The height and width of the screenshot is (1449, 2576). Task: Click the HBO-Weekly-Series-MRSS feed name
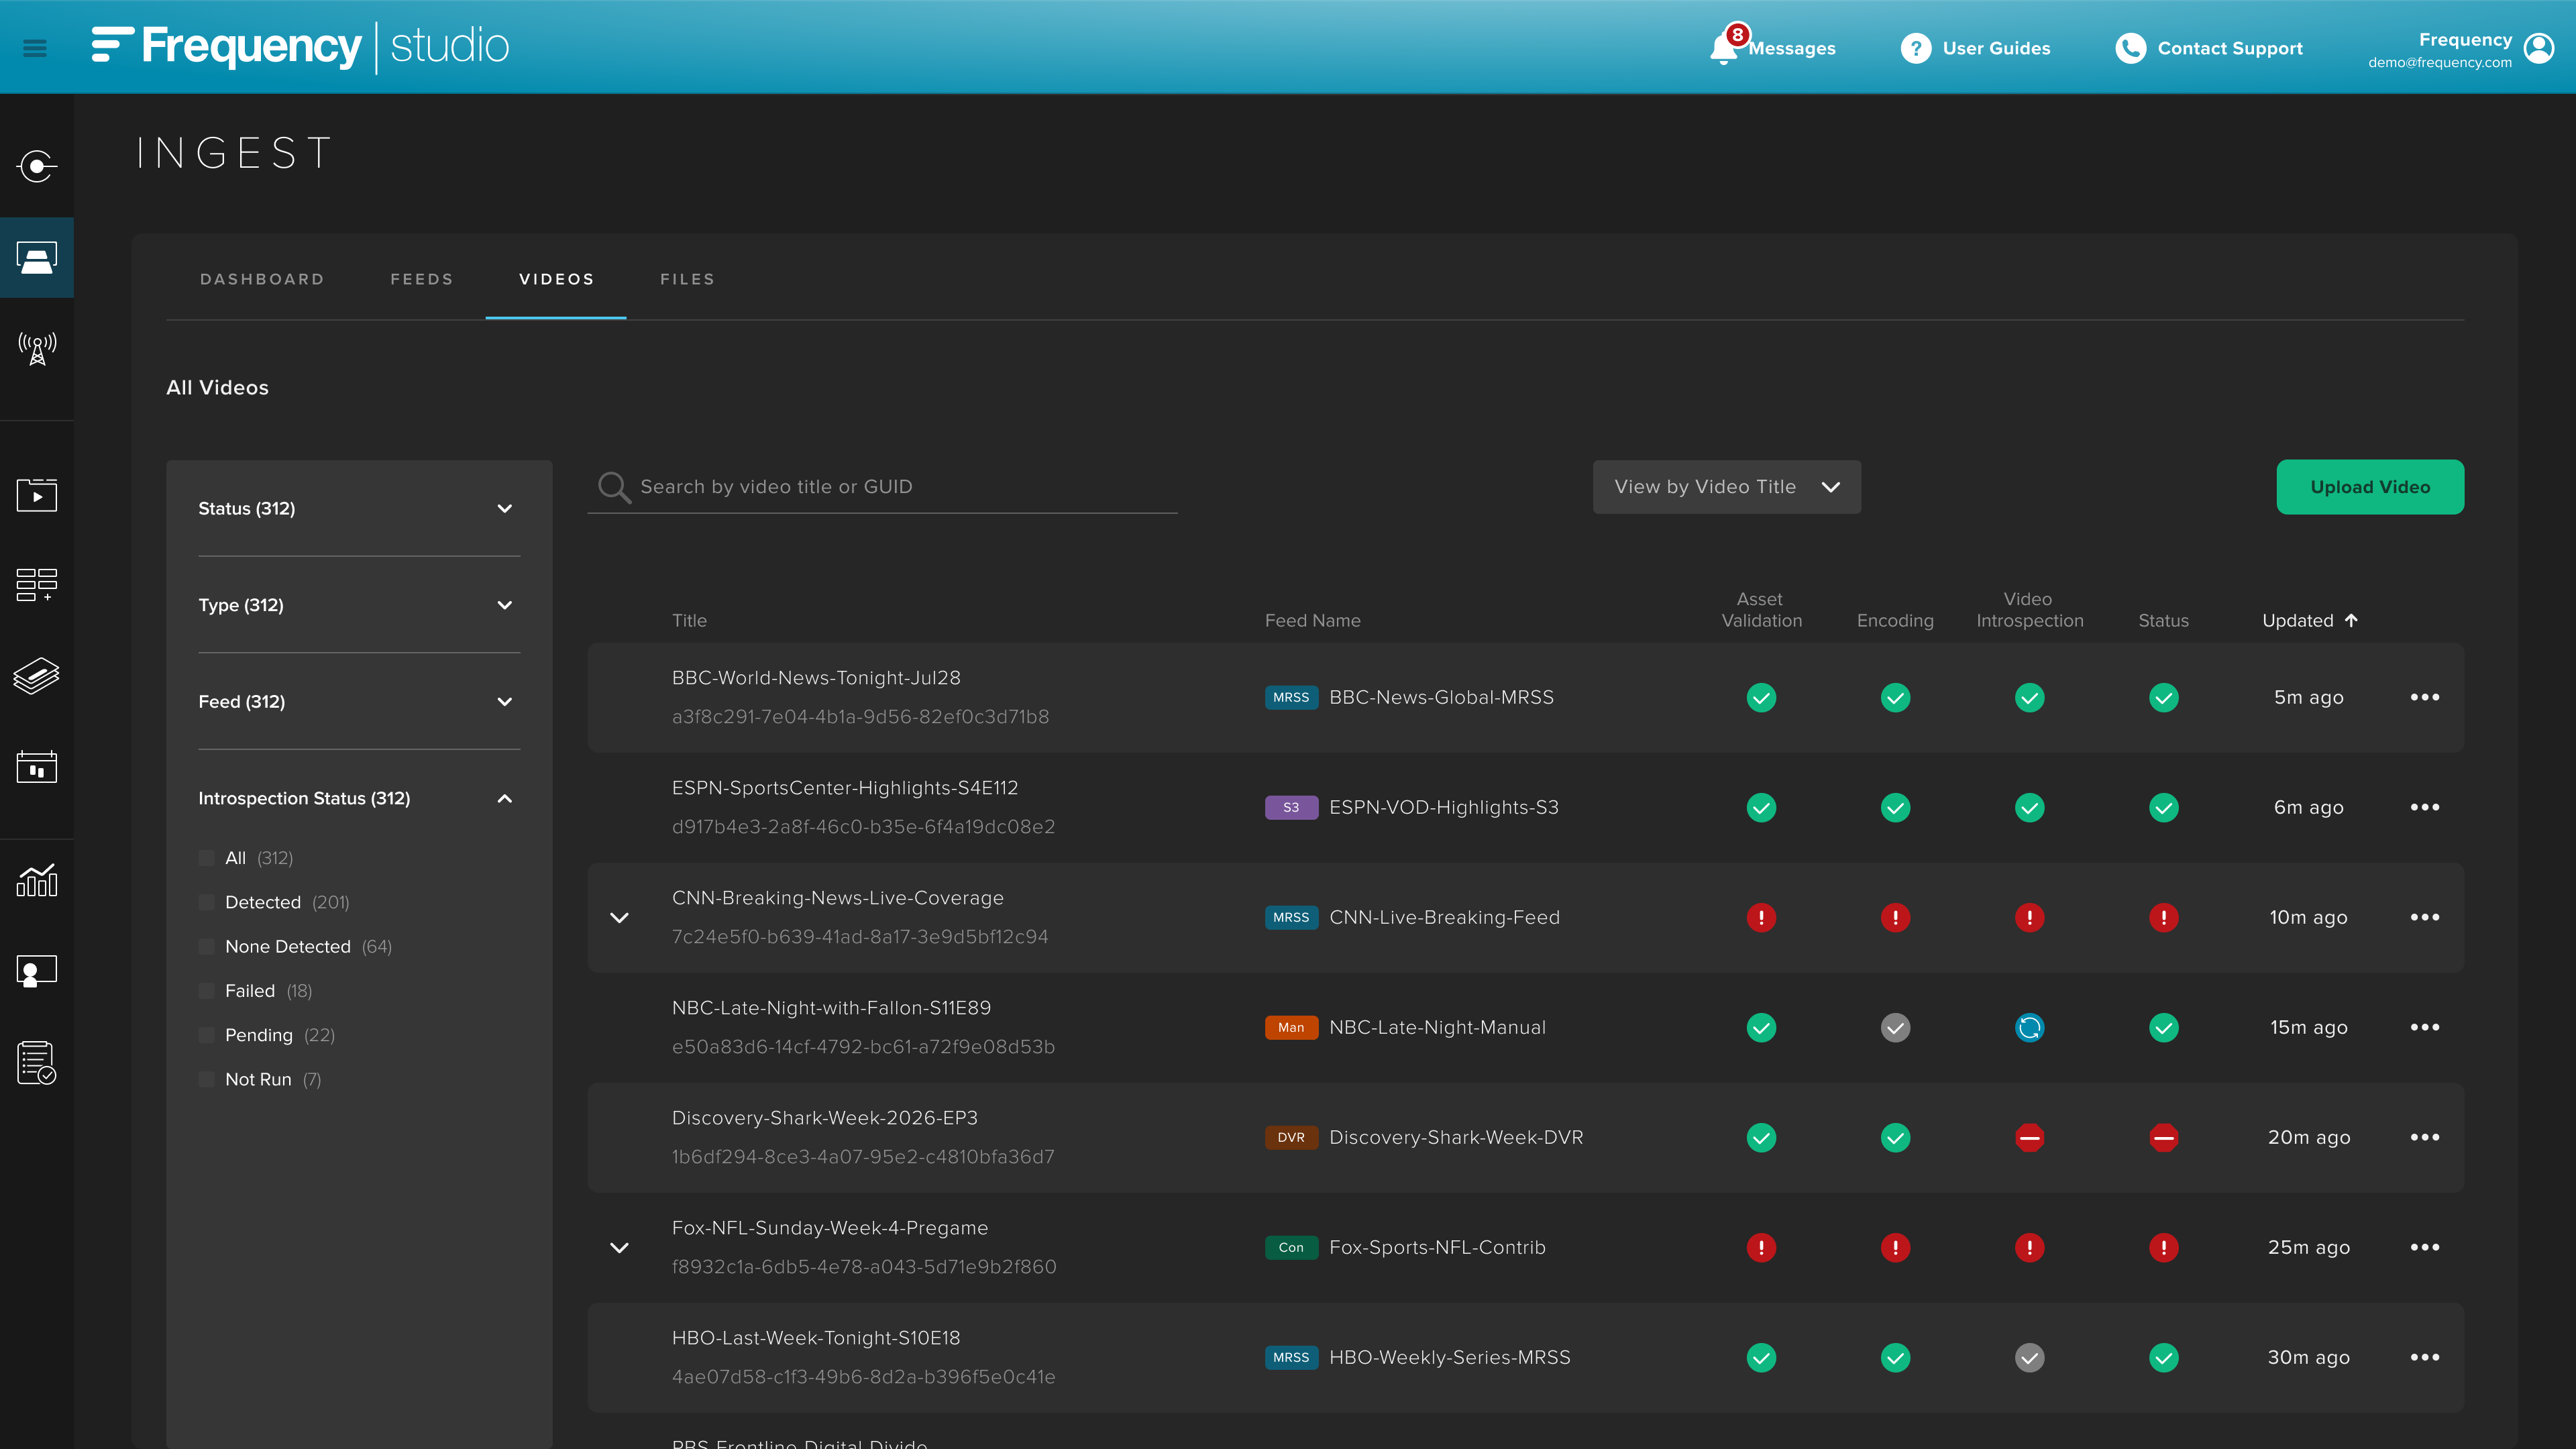1449,1357
